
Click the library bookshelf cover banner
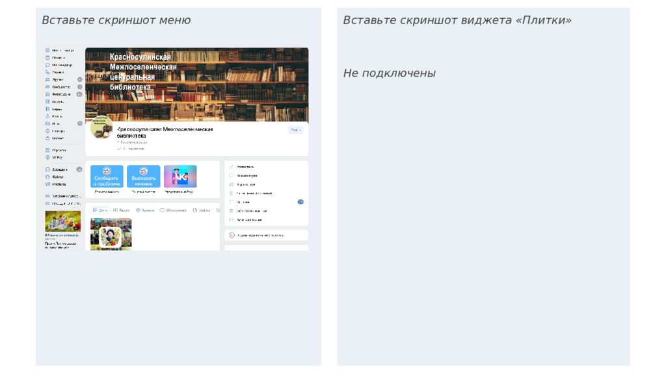click(197, 85)
